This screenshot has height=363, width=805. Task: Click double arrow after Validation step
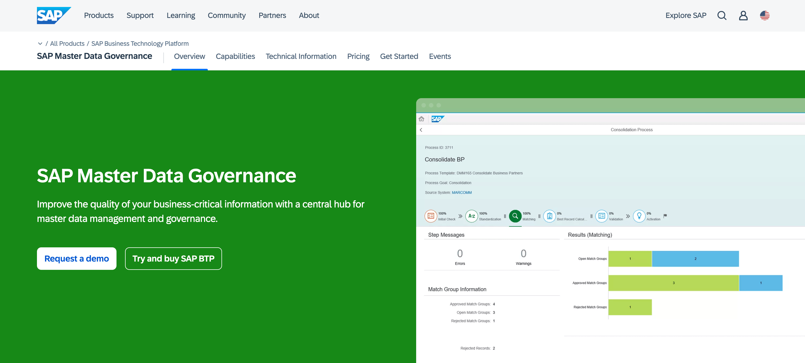(x=628, y=216)
